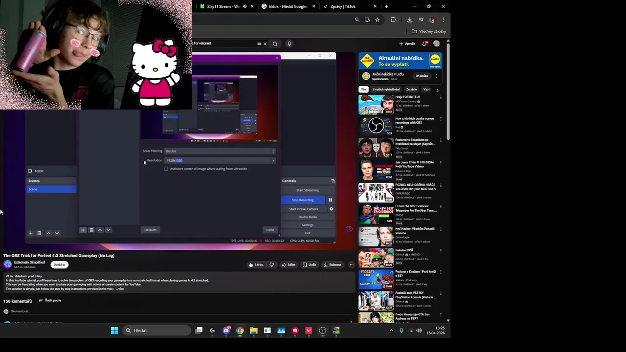Open the OBS high quality recordings thumbnail
This screenshot has height=352, width=626.
point(376,126)
